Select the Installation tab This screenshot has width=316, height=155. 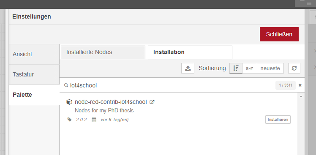coord(190,52)
